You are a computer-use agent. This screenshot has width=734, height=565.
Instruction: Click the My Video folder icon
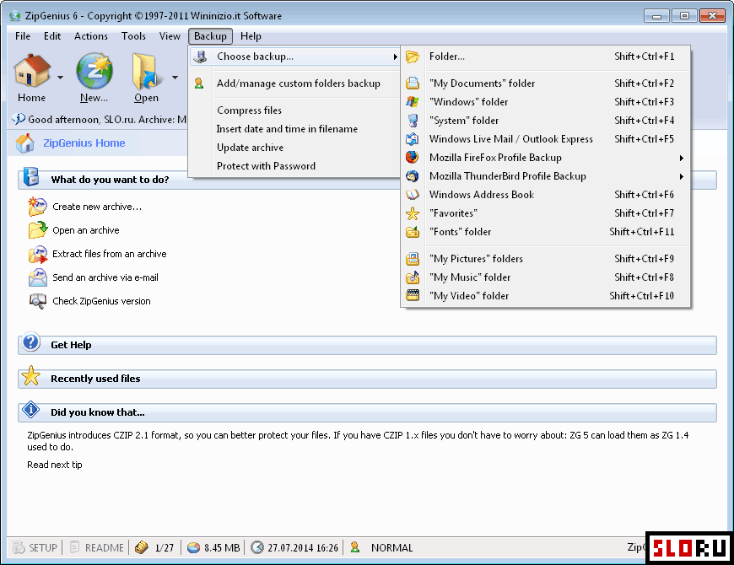click(413, 296)
